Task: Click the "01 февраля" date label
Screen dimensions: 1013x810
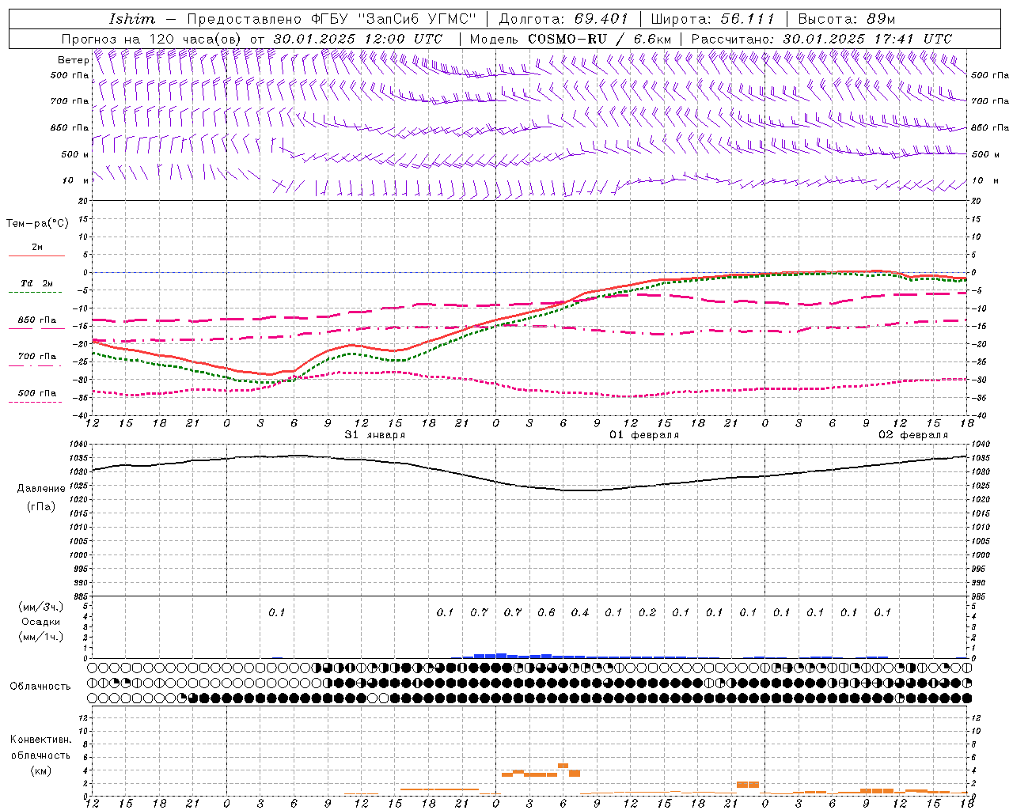Action: (x=644, y=435)
